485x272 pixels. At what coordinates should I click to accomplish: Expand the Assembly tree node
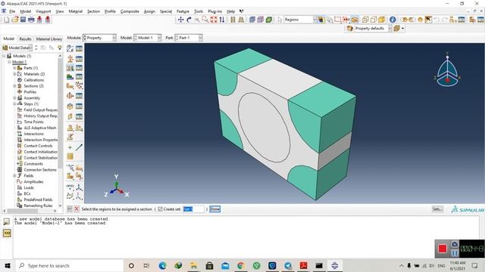click(x=14, y=98)
